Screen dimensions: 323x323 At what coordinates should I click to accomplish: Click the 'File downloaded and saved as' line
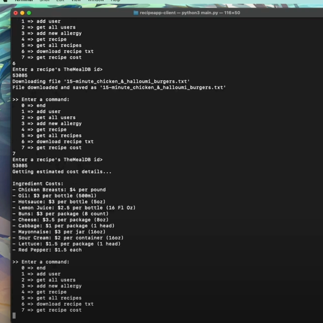point(119,87)
